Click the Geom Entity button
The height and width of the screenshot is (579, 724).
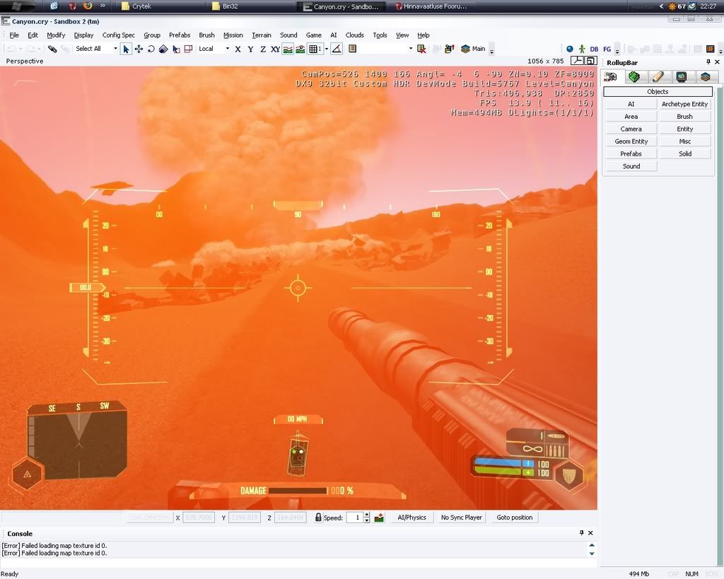click(631, 141)
